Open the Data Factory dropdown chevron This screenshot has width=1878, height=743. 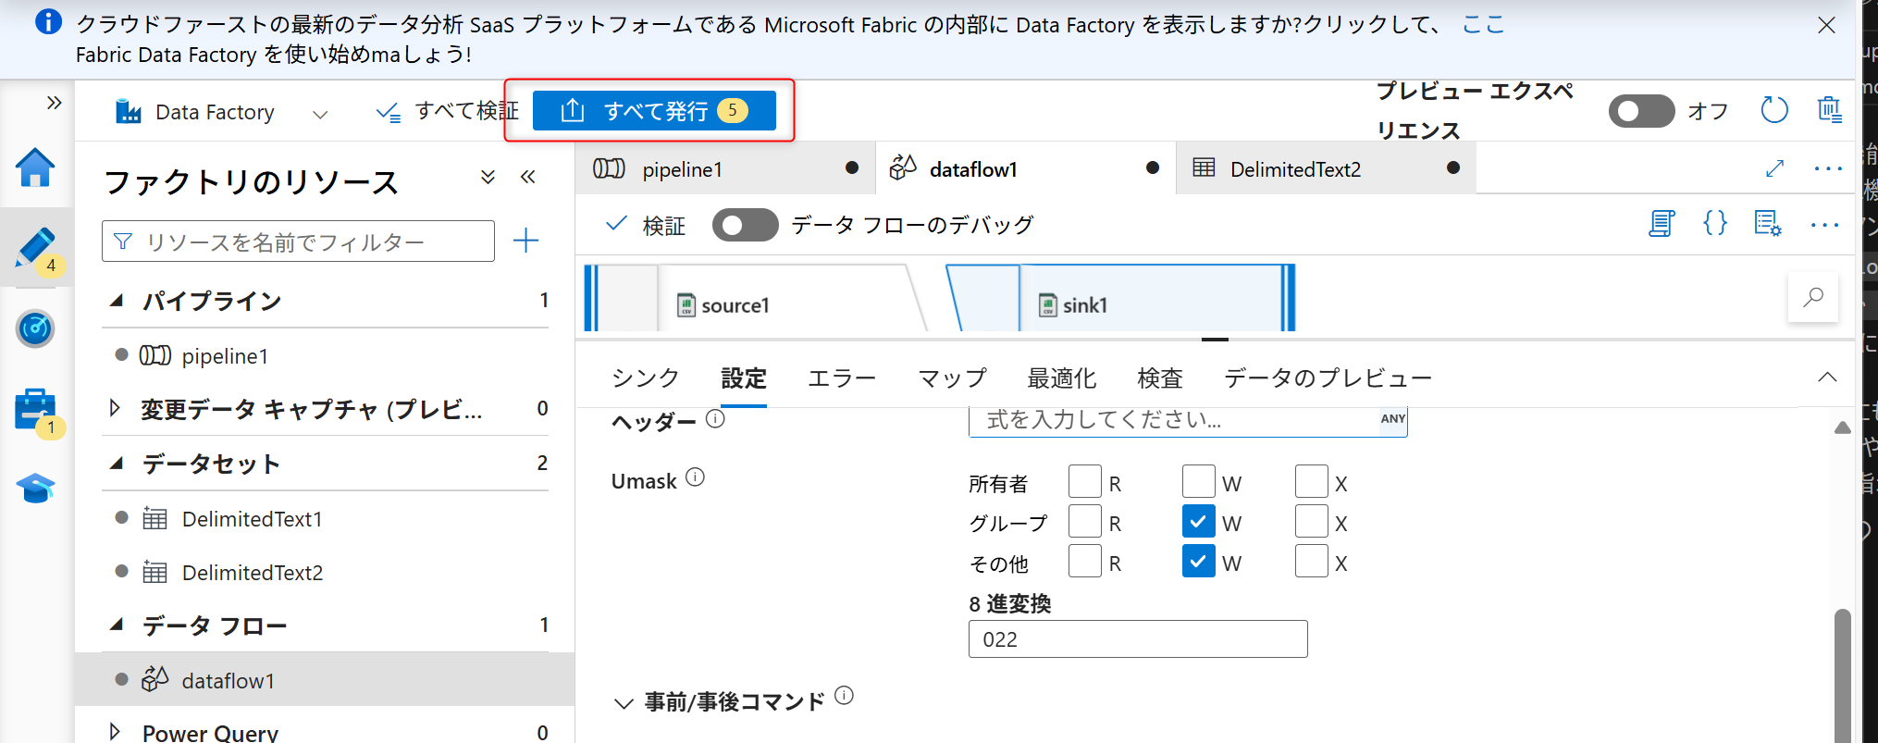[320, 114]
